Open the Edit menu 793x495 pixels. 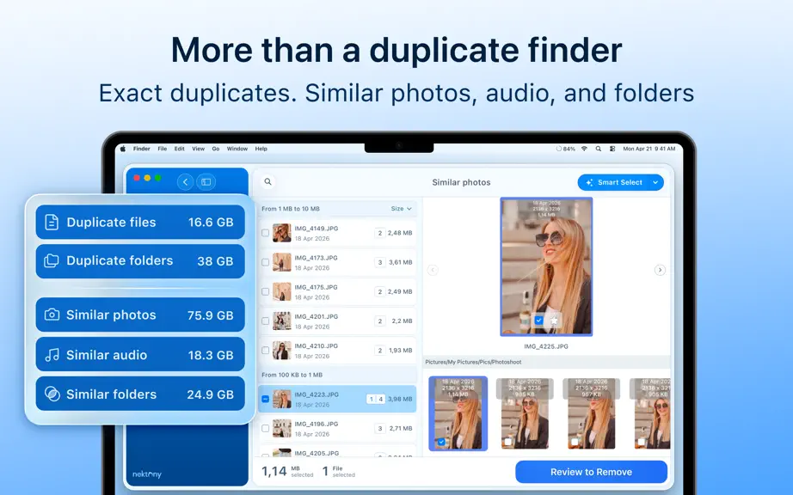coord(180,149)
